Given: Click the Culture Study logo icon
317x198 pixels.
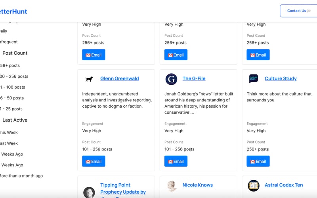Looking at the screenshot, I should 254,79.
